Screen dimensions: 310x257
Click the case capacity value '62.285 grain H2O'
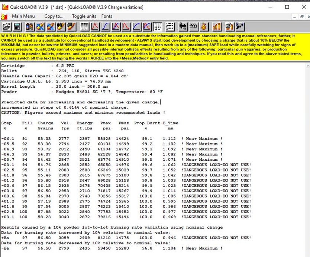(79, 76)
